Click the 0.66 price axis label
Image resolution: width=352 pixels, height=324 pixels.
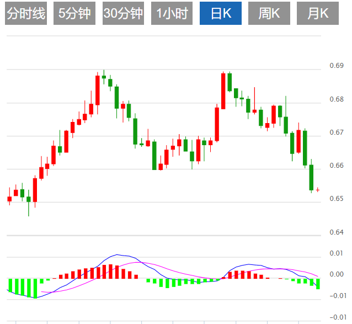tap(337, 166)
